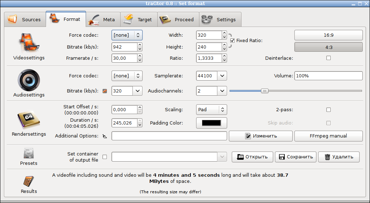Click the Width field showing 320
Viewport: 370px width, 203px height.
[x=209, y=35]
